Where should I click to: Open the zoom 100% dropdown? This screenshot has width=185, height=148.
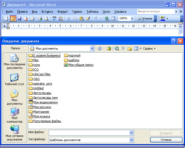(x=132, y=18)
